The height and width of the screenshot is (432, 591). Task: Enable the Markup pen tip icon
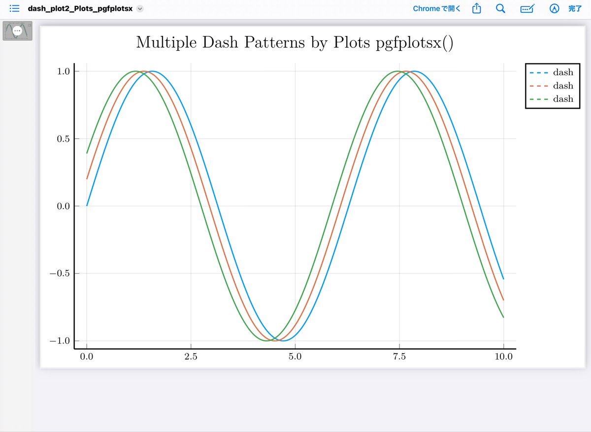(555, 9)
